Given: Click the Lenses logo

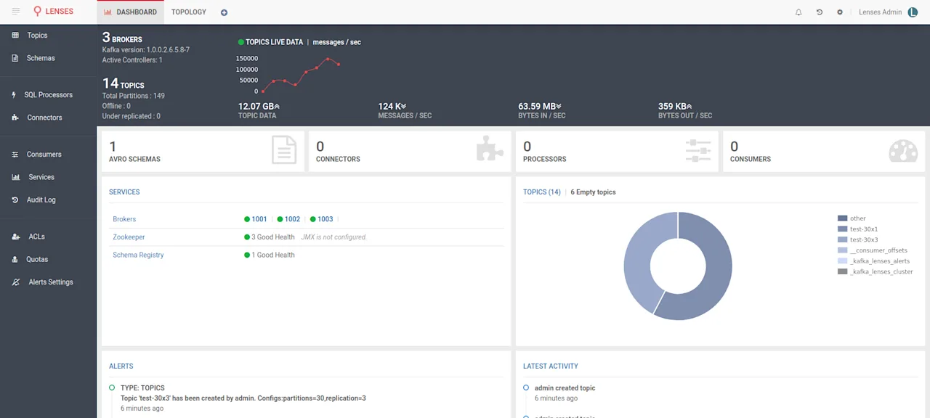Looking at the screenshot, I should [53, 12].
